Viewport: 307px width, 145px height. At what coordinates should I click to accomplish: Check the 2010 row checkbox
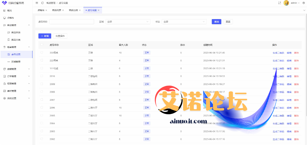(42, 76)
